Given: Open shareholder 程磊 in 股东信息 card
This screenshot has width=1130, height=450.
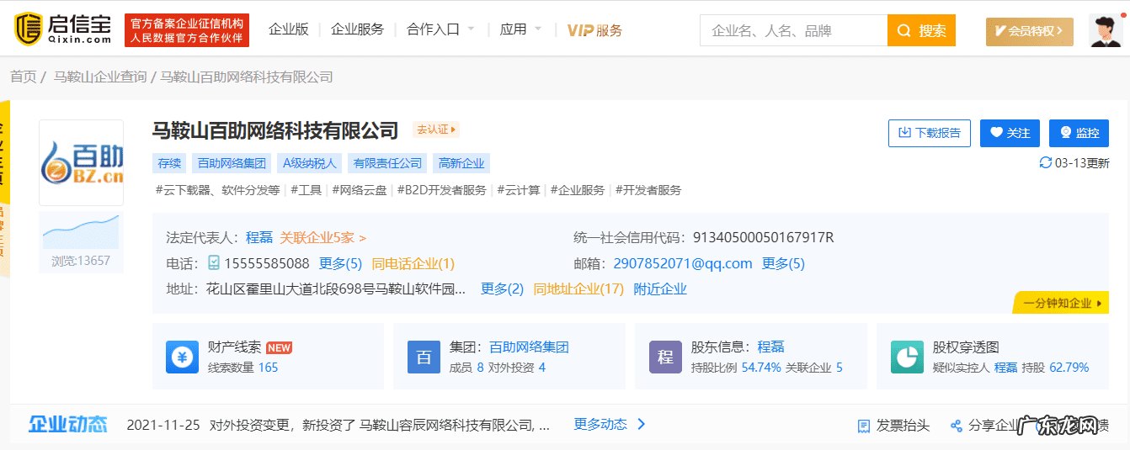Looking at the screenshot, I should click(x=771, y=347).
